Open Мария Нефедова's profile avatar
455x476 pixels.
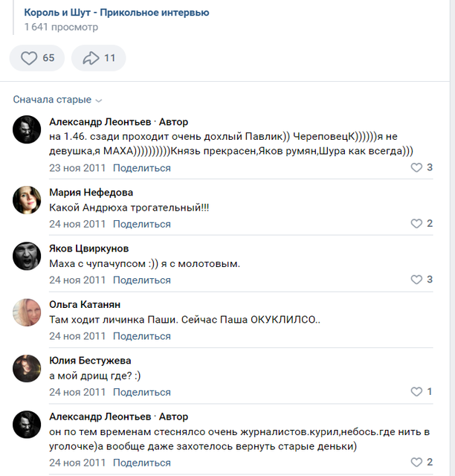tap(27, 200)
